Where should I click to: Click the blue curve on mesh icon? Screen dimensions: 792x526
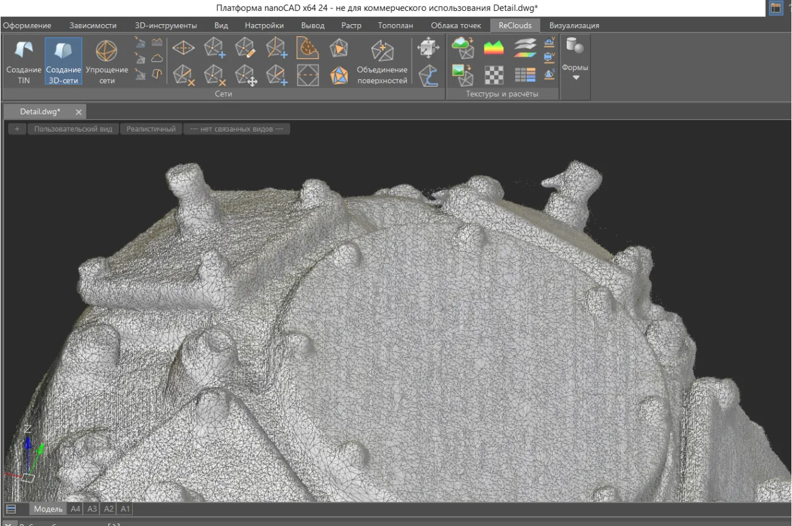428,76
